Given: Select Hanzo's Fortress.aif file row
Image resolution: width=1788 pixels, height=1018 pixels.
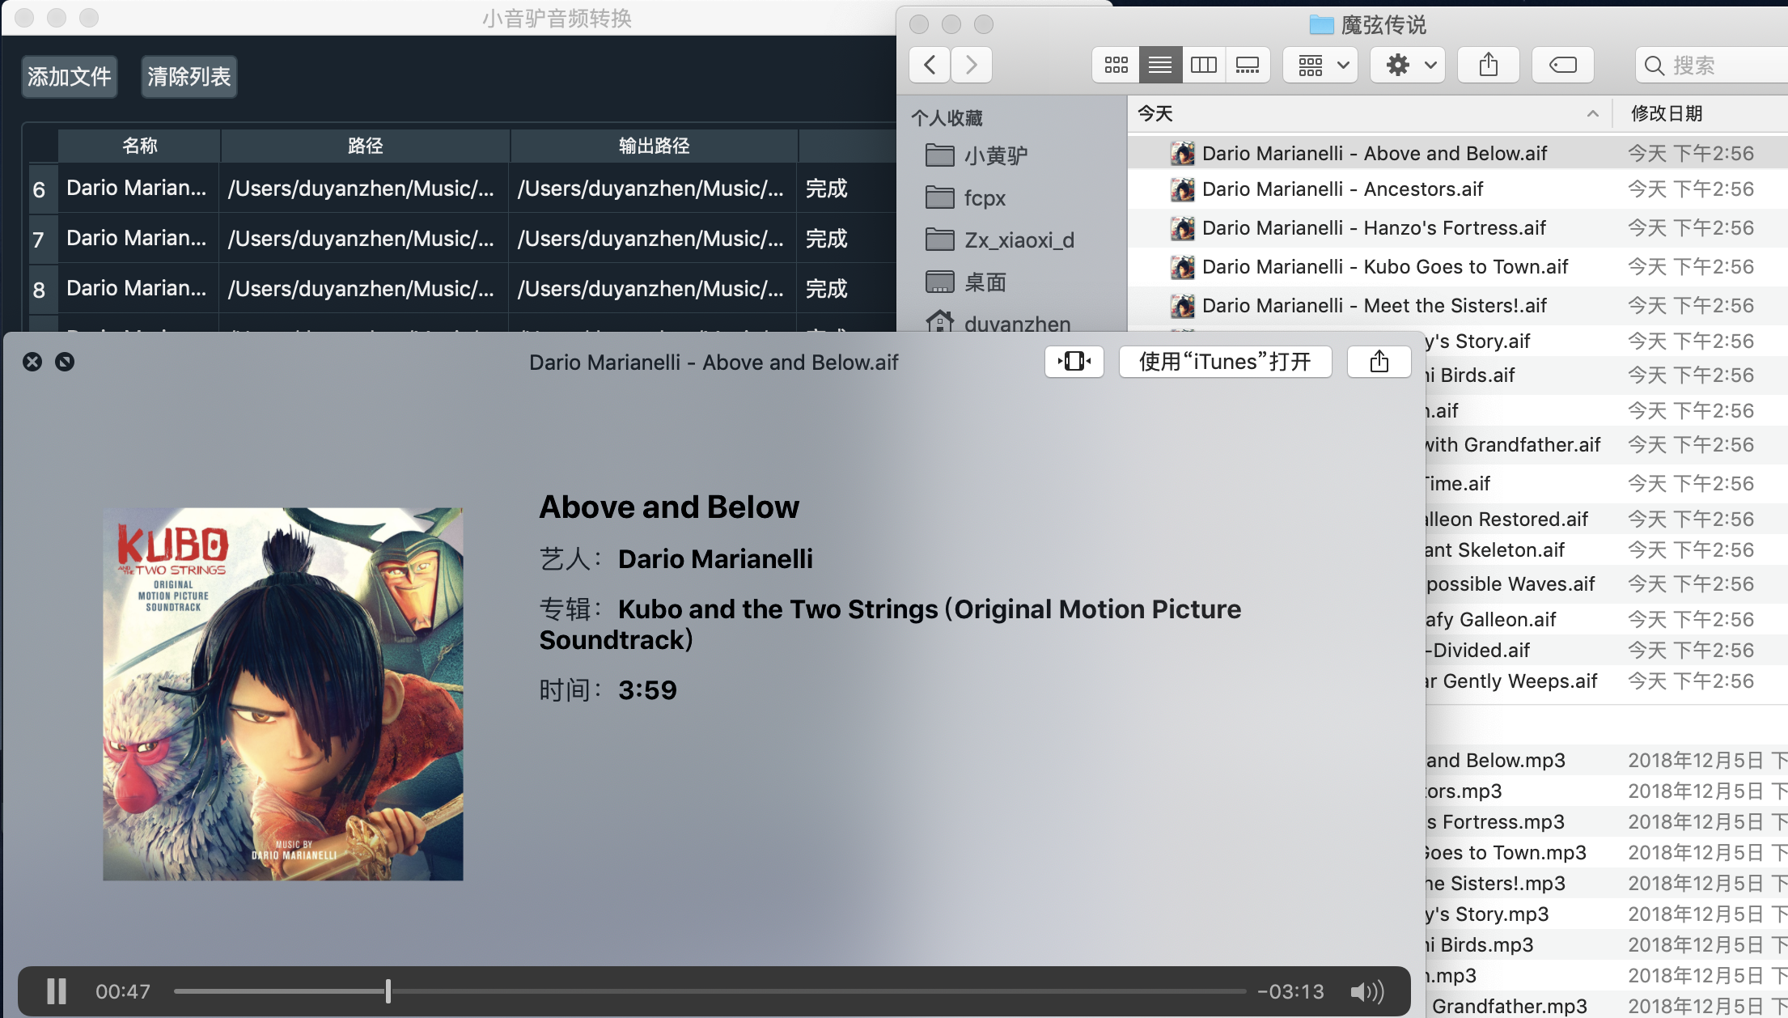Looking at the screenshot, I should coord(1458,228).
